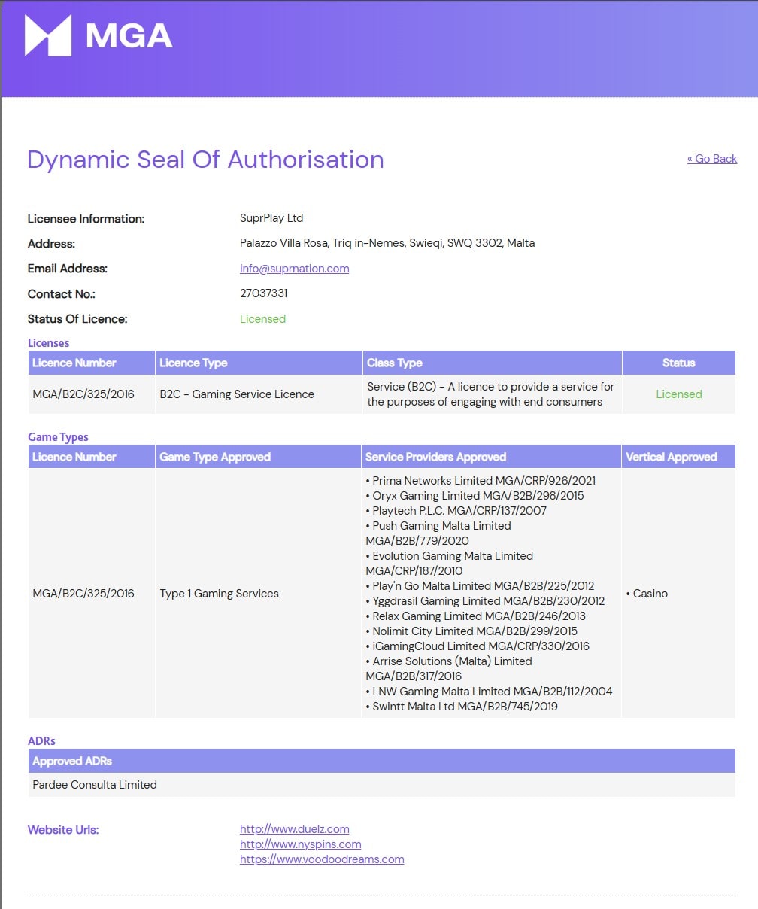Click the Play'n Go Malta Limited entry
This screenshot has height=909, width=758.
[480, 585]
